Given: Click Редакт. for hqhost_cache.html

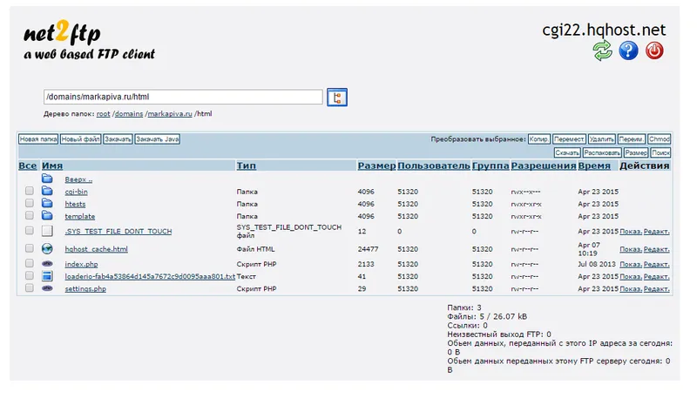Looking at the screenshot, I should (657, 249).
